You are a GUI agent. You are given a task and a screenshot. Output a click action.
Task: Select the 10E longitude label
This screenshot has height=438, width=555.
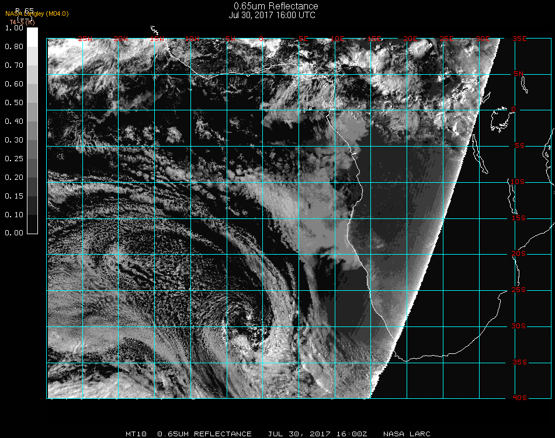338,39
